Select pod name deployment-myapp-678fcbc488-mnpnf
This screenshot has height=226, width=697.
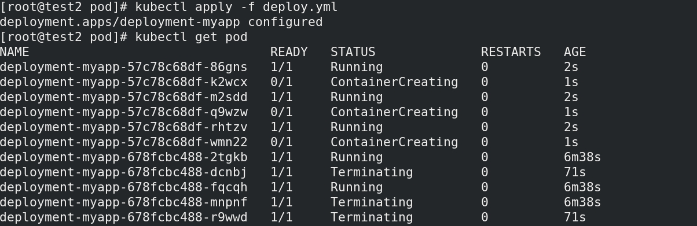pyautogui.click(x=124, y=202)
